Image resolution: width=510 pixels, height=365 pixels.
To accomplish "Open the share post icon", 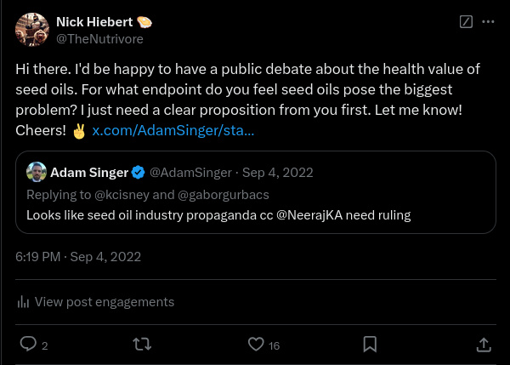I will pyautogui.click(x=484, y=345).
